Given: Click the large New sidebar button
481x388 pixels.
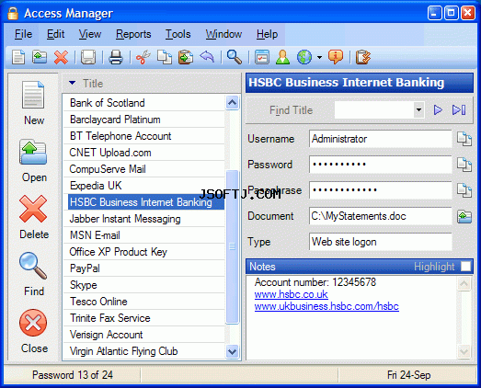Looking at the screenshot, I should (34, 103).
